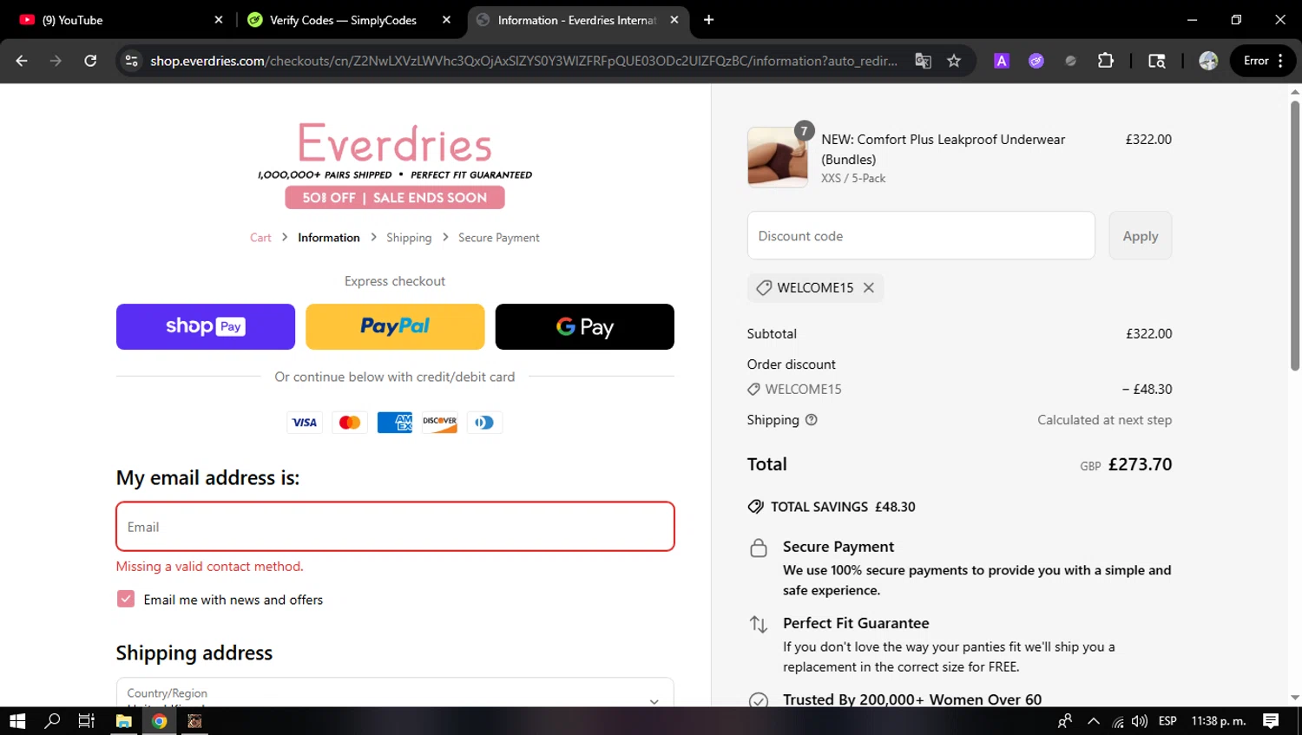The image size is (1302, 735).
Task: Open the purple 'A' browser extension
Action: pyautogui.click(x=1002, y=61)
